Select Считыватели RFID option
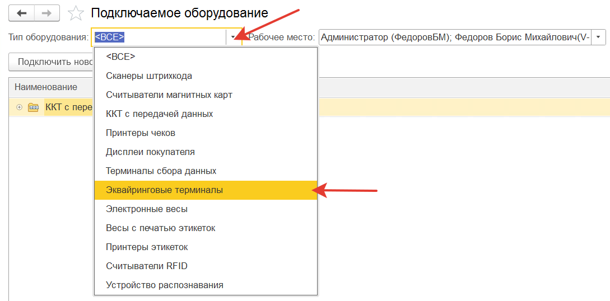The image size is (610, 301). pyautogui.click(x=206, y=266)
